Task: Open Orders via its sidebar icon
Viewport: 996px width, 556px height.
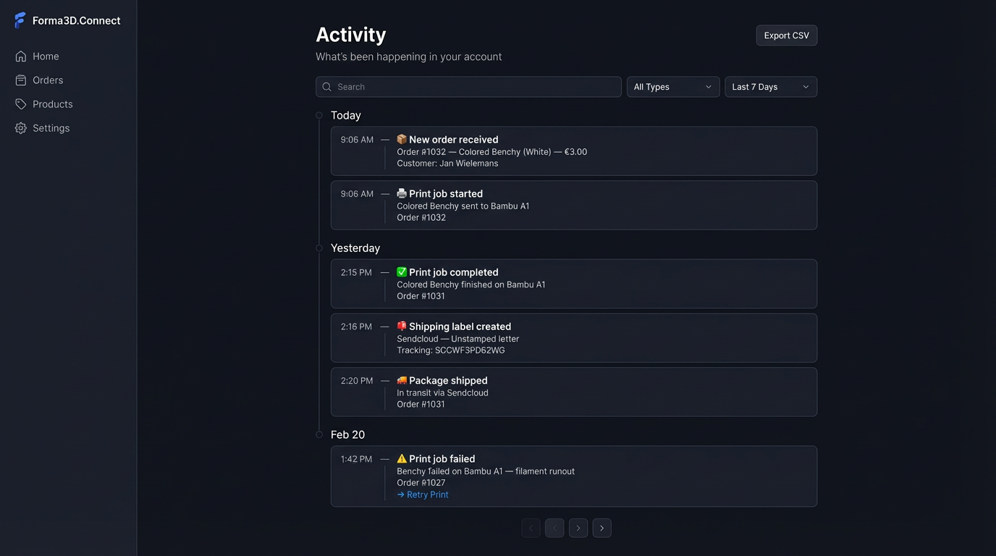Action: click(20, 80)
